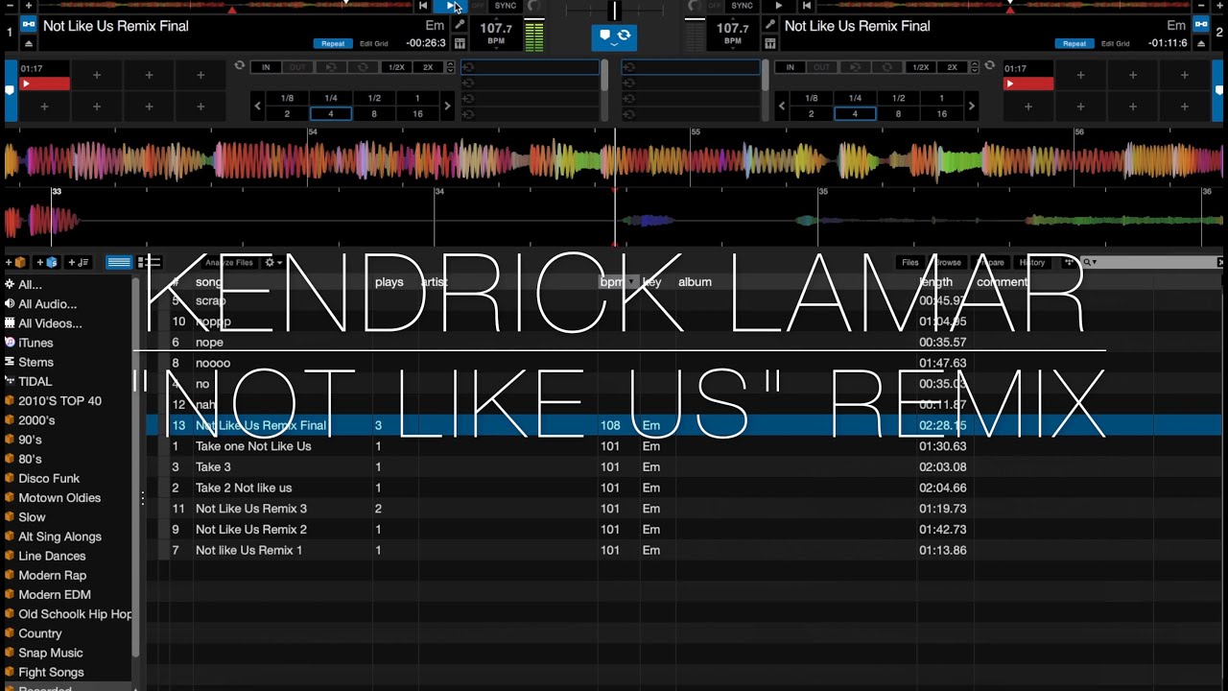This screenshot has width=1228, height=691.
Task: Zoom out waveform with deck 1 minus icon
Action: [x=10, y=6]
